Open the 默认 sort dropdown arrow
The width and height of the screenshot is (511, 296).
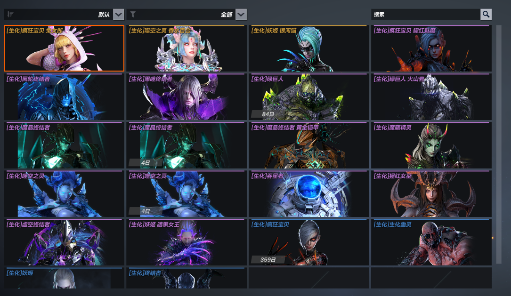click(119, 14)
